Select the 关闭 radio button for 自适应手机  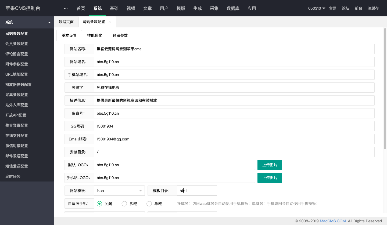pyautogui.click(x=100, y=204)
